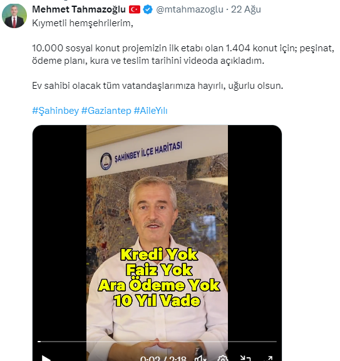The width and height of the screenshot is (340, 361).
Task: Toggle picture-in-picture mini player icon
Action: pyautogui.click(x=245, y=358)
